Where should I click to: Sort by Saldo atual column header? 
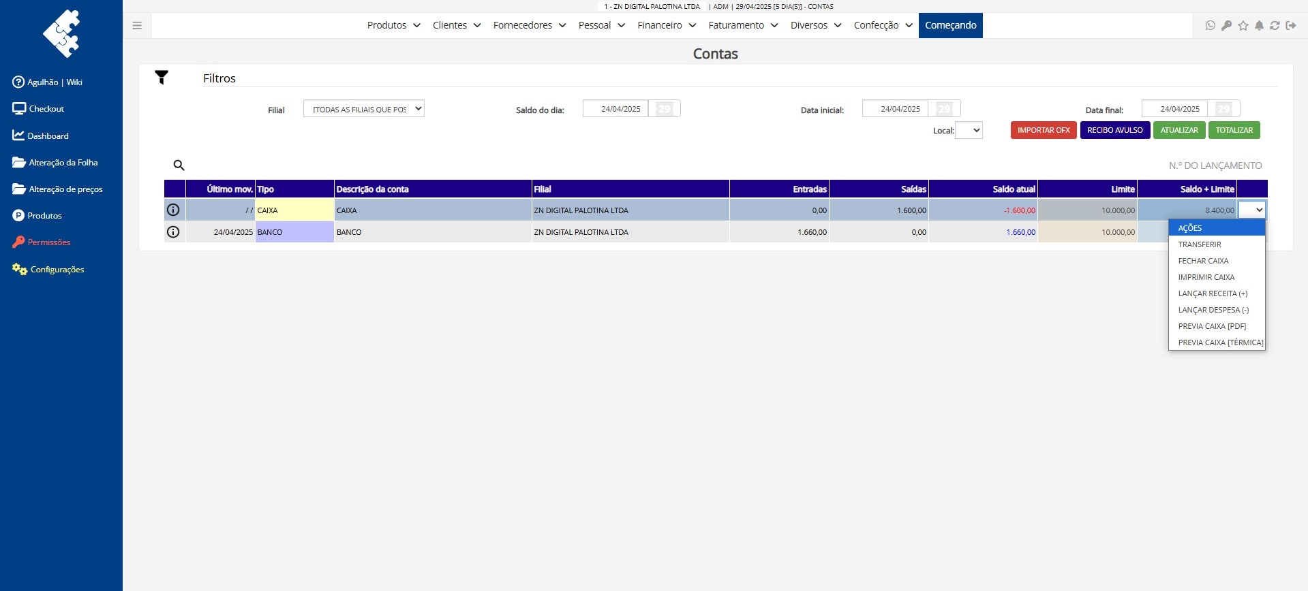pyautogui.click(x=983, y=189)
